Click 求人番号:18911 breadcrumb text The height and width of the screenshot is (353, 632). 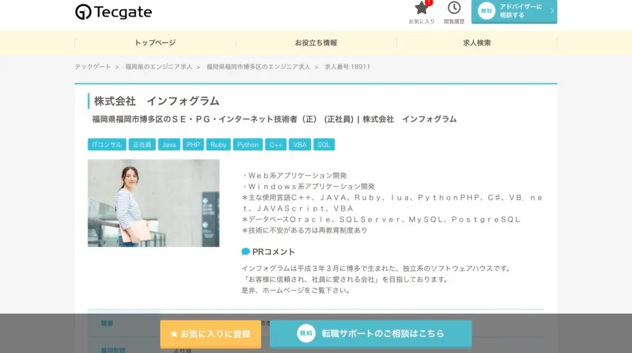click(x=347, y=67)
